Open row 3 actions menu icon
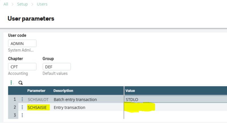 click(x=22, y=115)
